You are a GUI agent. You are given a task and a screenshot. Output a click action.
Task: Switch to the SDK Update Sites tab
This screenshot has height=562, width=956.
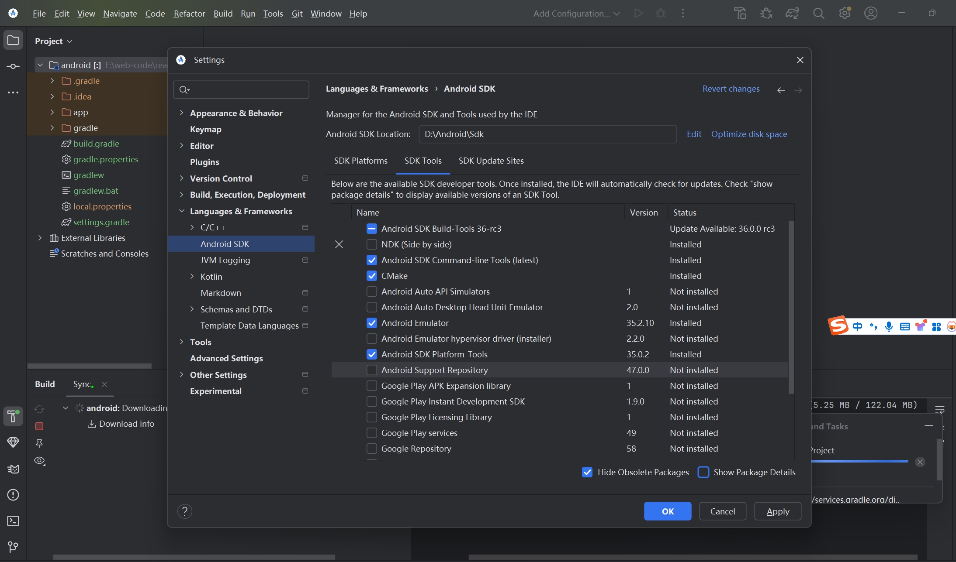491,161
